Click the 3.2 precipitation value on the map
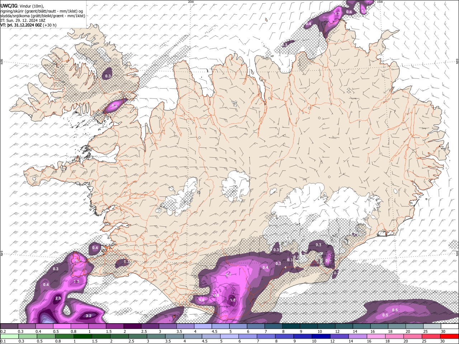This screenshot has height=344, width=459. (89, 316)
